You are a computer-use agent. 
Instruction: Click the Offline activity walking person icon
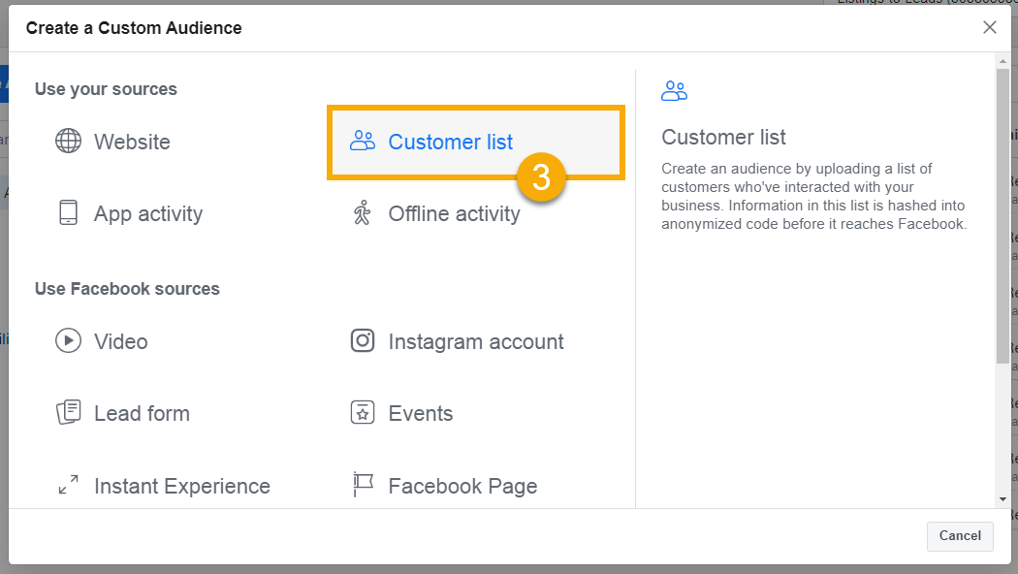(x=363, y=212)
